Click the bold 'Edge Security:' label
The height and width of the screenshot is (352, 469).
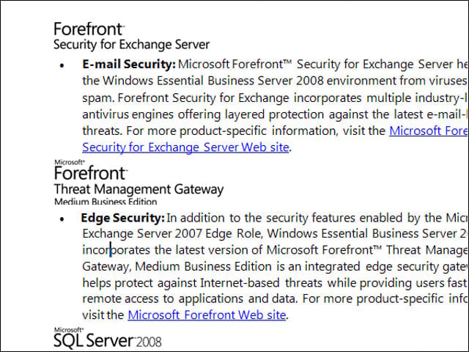[x=122, y=218]
